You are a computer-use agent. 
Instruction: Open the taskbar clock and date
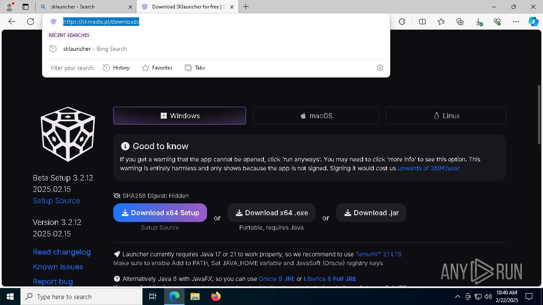click(x=507, y=297)
